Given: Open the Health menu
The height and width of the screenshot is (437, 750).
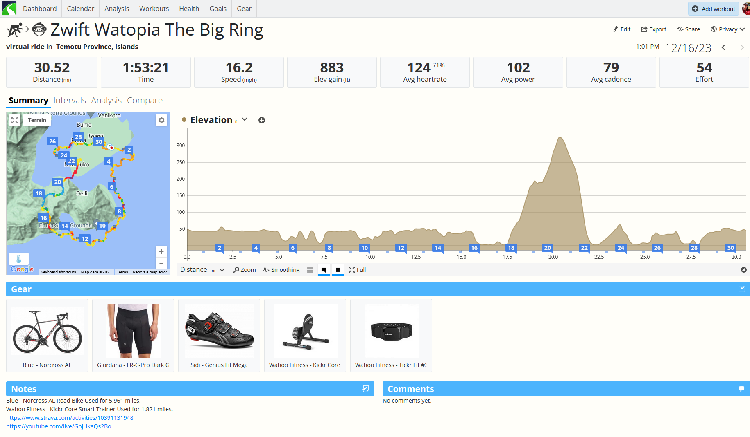Looking at the screenshot, I should pos(189,9).
